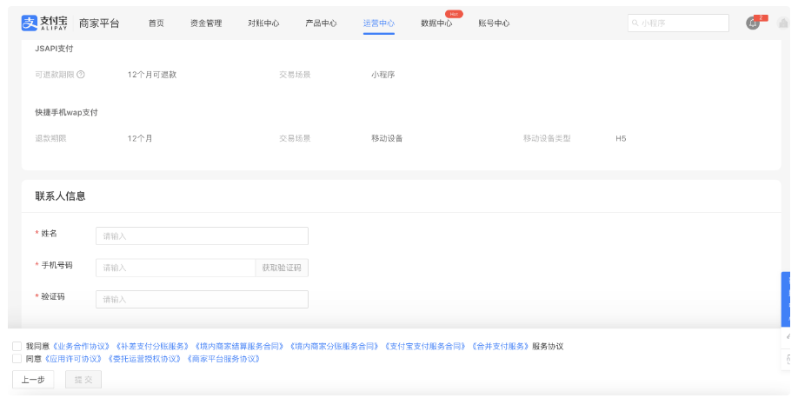Click the 联系人信息 section heading
Viewport: 798px width, 398px height.
pyautogui.click(x=60, y=196)
